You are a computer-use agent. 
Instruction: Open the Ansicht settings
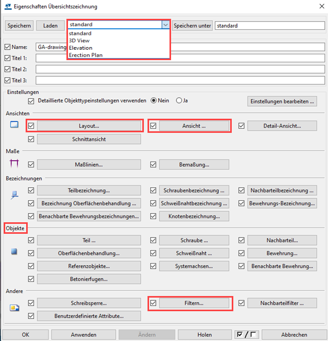point(194,126)
